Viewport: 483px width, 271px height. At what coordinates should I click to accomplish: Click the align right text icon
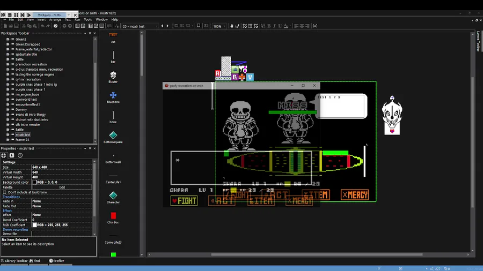[308, 26]
